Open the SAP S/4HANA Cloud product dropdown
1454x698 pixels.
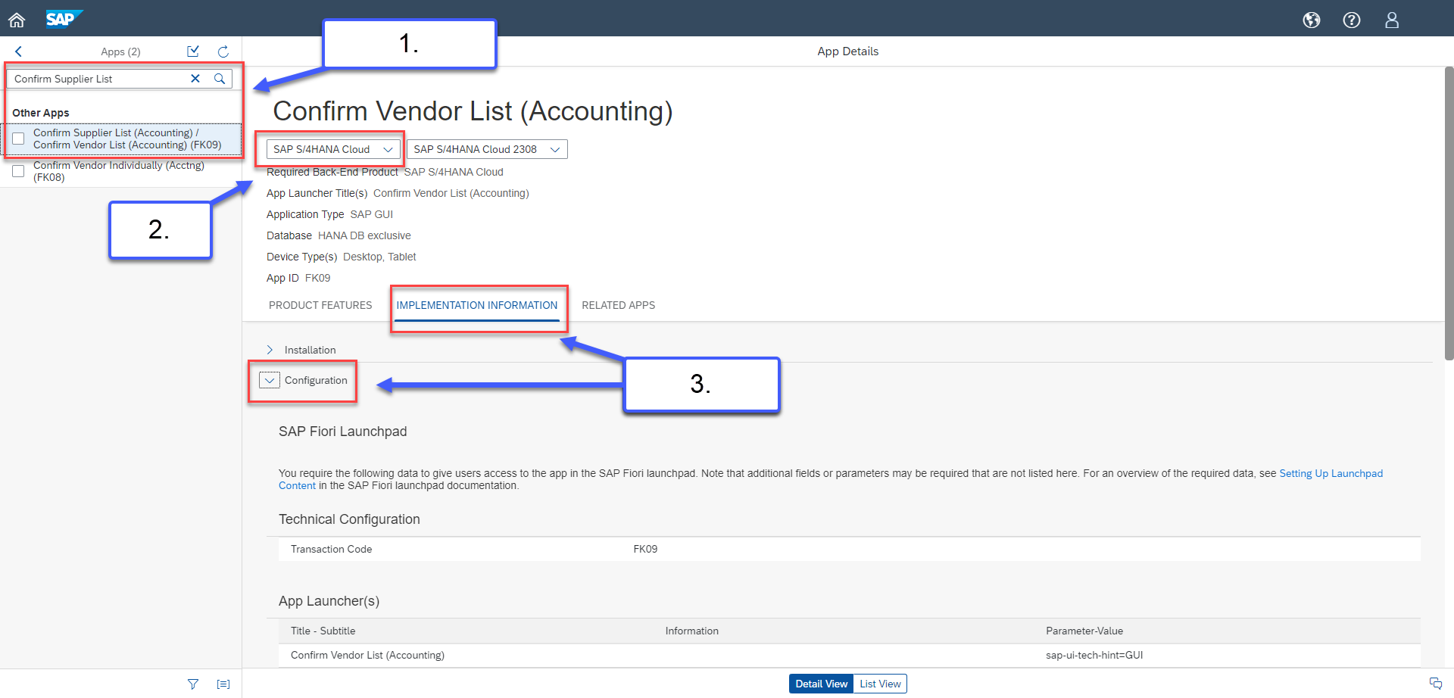click(x=333, y=149)
